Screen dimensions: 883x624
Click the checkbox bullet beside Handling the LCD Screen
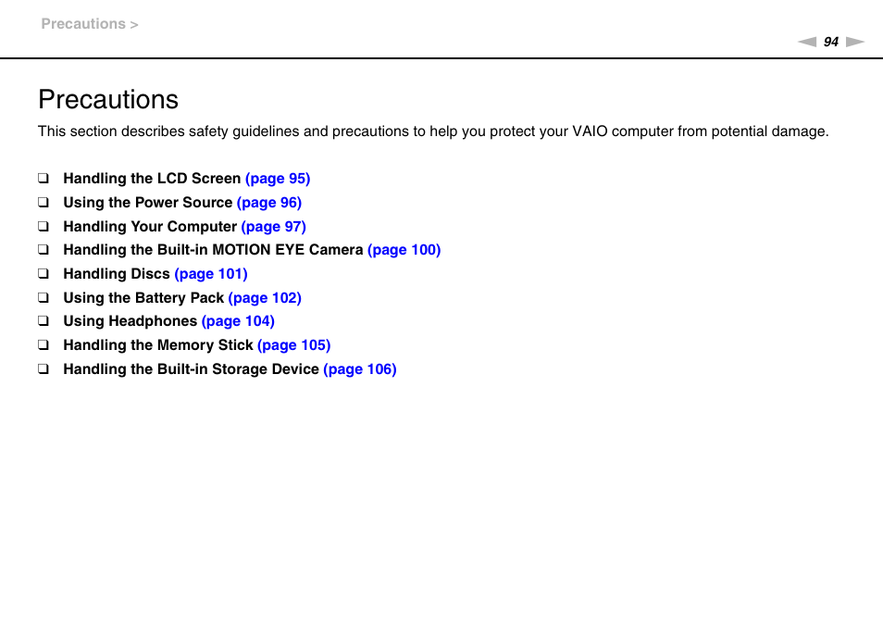pyautogui.click(x=44, y=179)
